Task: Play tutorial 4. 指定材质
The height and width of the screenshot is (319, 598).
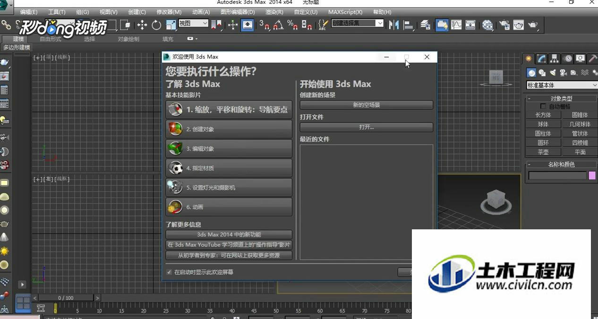Action: [x=229, y=168]
